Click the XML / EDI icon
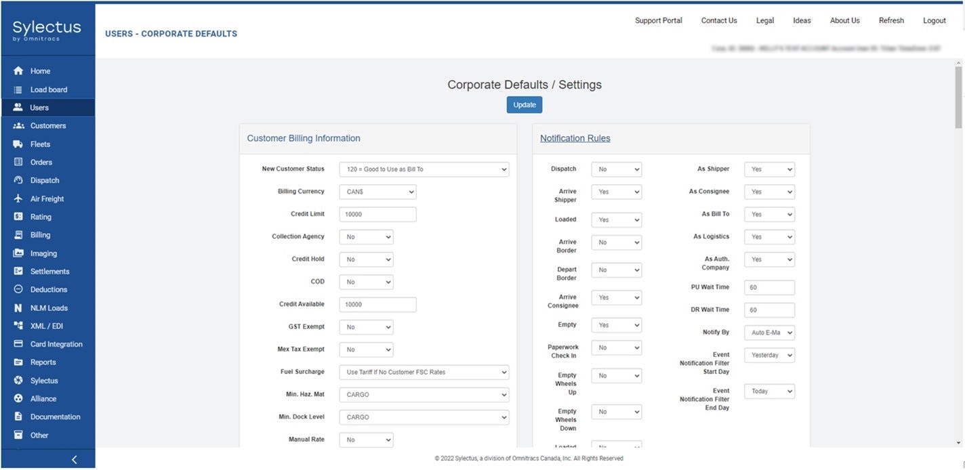965x470 pixels. (18, 326)
